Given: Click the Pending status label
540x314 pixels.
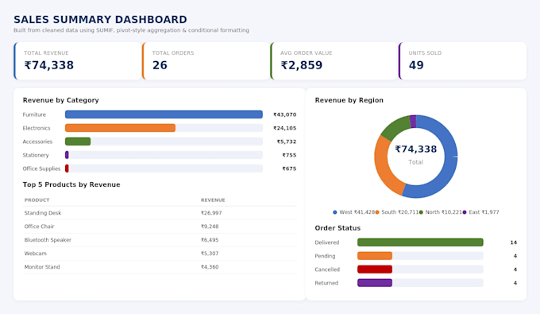Looking at the screenshot, I should click(325, 256).
